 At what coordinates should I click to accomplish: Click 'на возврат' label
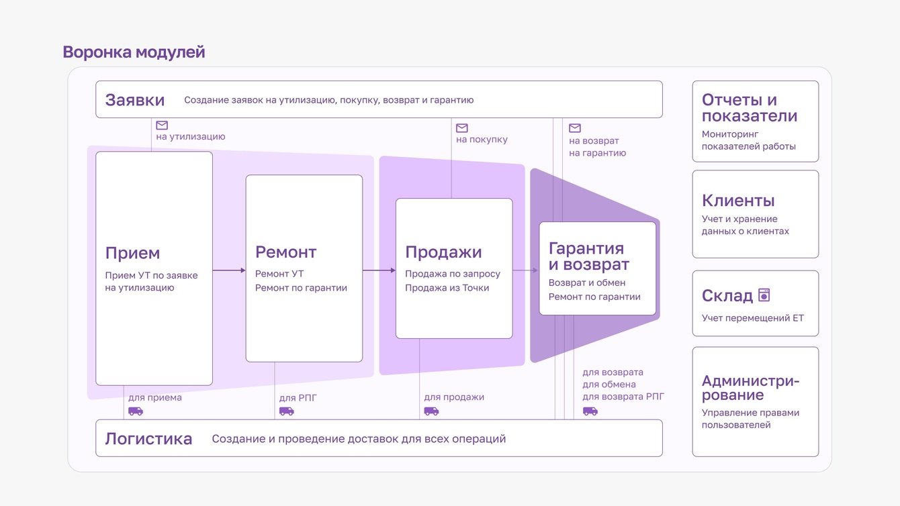point(594,141)
